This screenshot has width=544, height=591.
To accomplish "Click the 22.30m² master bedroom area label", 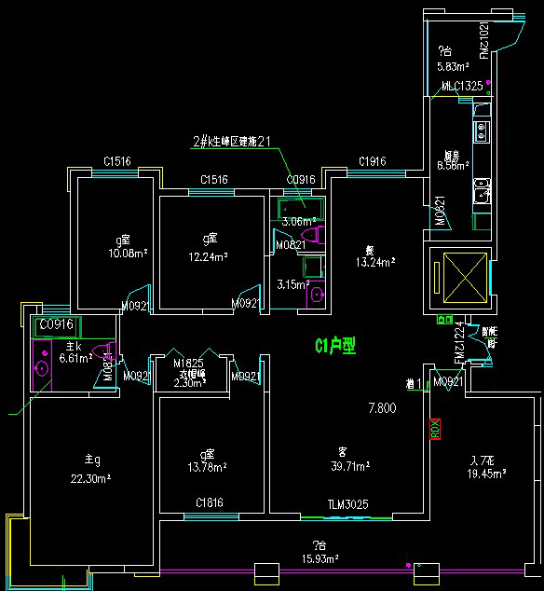I will tap(90, 479).
